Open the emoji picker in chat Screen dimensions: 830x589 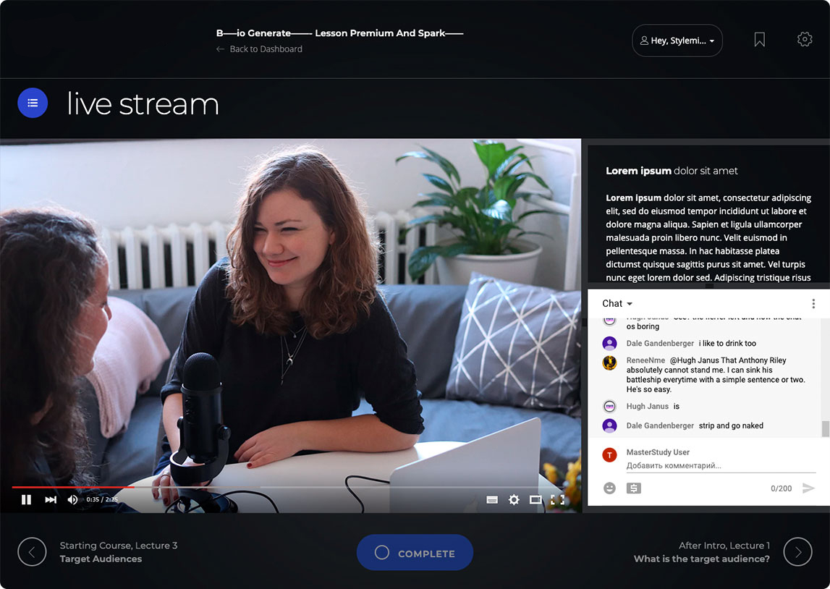(x=609, y=488)
